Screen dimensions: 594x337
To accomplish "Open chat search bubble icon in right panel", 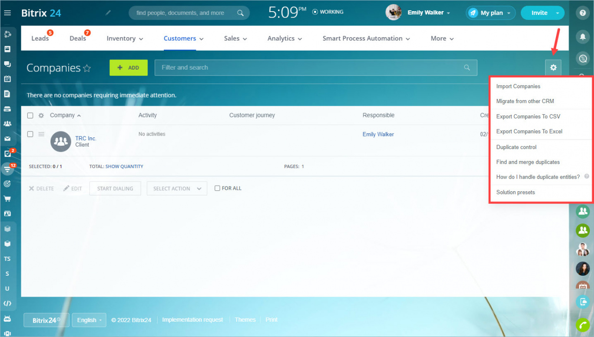I will click(582, 58).
